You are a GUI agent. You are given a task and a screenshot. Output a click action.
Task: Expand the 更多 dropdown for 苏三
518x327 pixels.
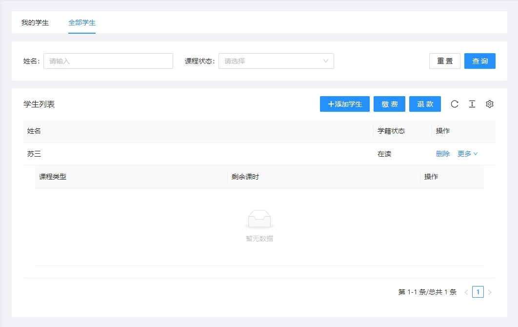(467, 154)
